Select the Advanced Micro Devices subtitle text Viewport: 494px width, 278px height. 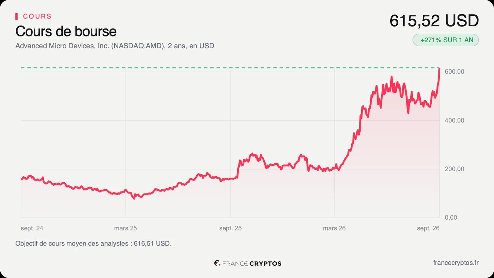(115, 46)
